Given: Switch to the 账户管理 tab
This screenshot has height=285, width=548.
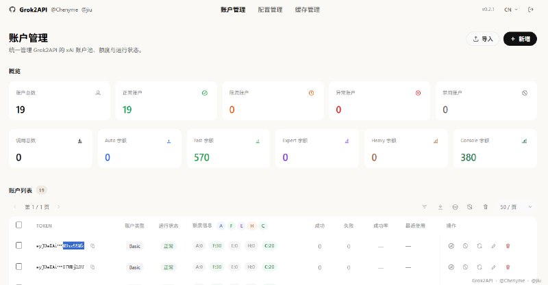Looking at the screenshot, I should click(233, 10).
